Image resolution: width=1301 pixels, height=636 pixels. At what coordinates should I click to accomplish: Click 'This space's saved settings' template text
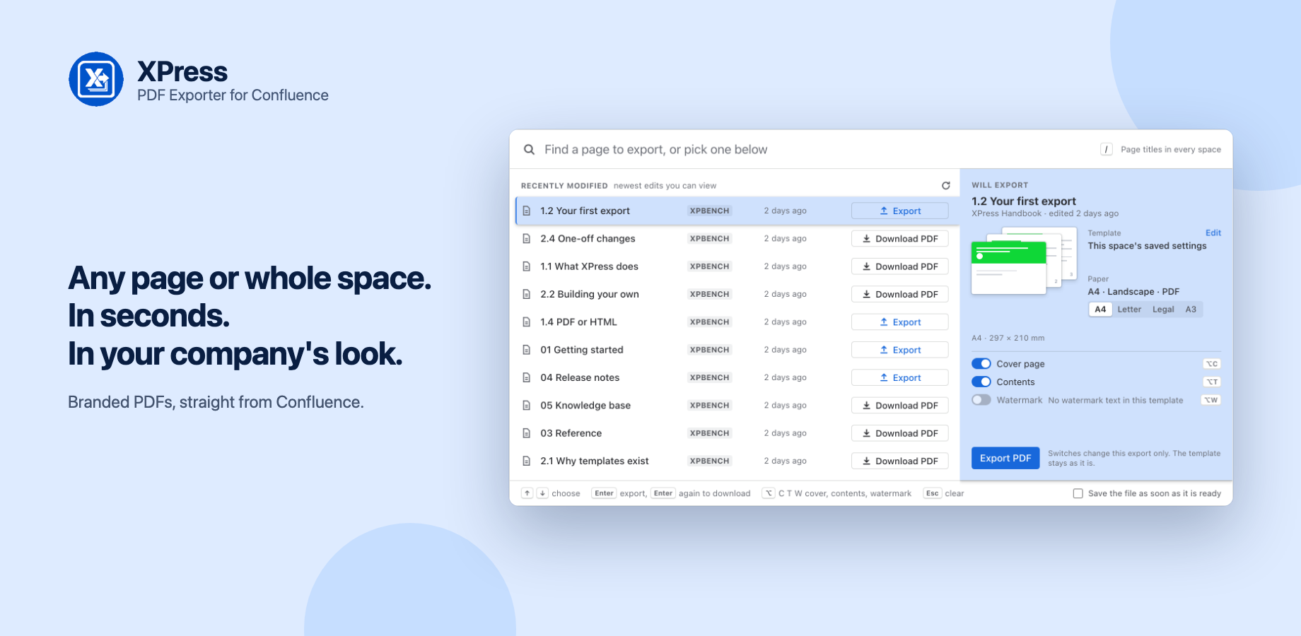pyautogui.click(x=1147, y=246)
